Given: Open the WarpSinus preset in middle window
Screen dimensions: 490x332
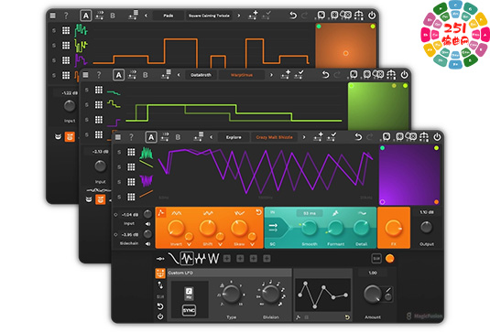Looking at the screenshot, I should tap(241, 75).
